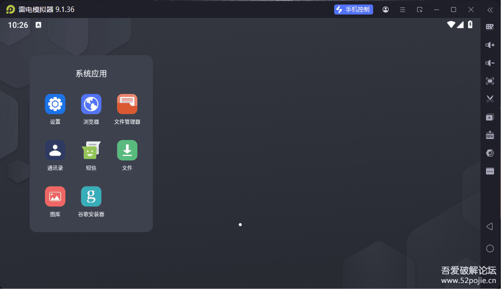501x289 pixels.
Task: Launch the 短信 messaging app
Action: click(91, 150)
